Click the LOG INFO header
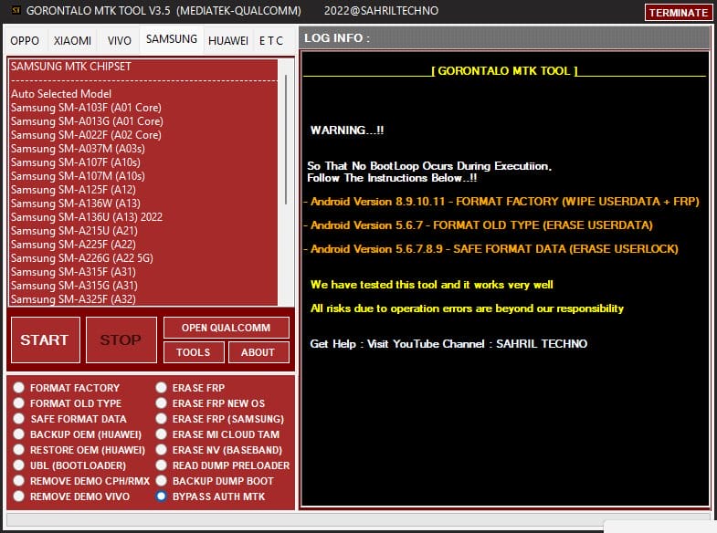717x533 pixels. [x=505, y=38]
